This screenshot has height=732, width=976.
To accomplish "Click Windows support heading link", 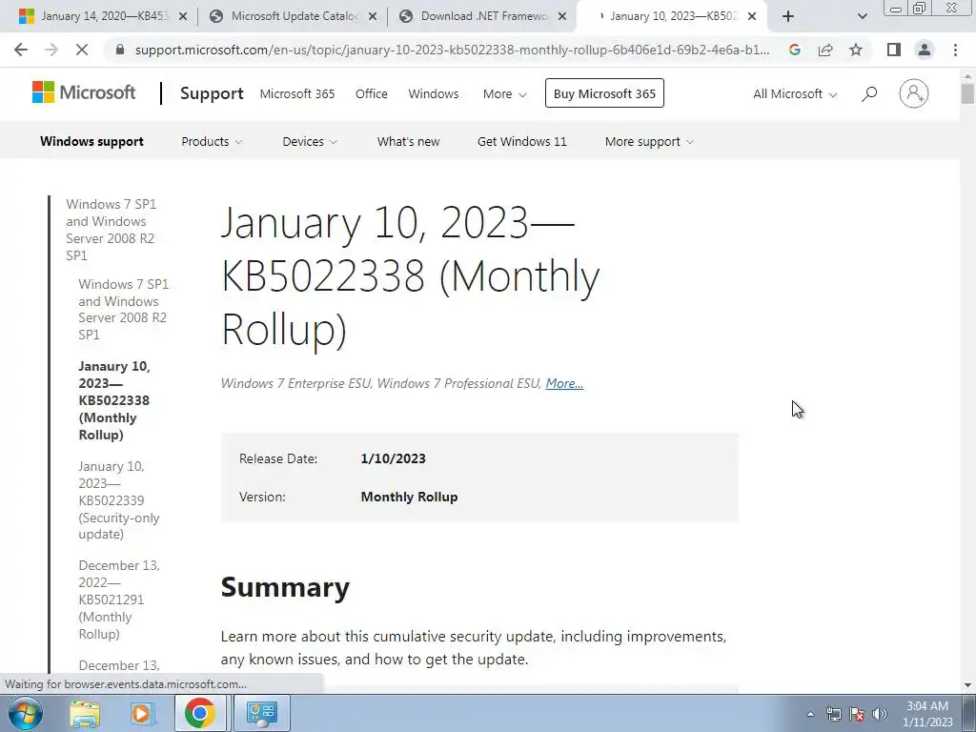I will pyautogui.click(x=91, y=141).
